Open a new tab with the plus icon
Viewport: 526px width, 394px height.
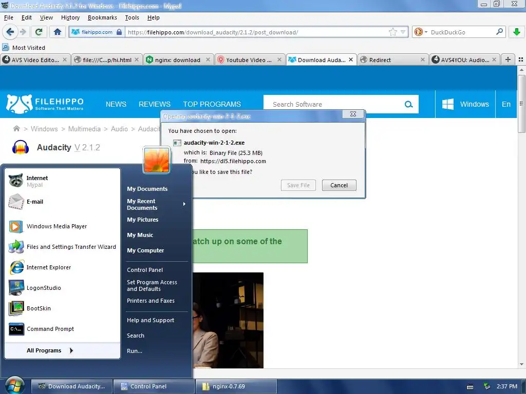click(x=508, y=60)
